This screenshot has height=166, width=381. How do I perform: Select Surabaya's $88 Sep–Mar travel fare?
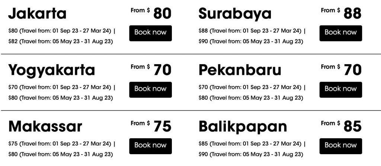pyautogui.click(x=250, y=31)
